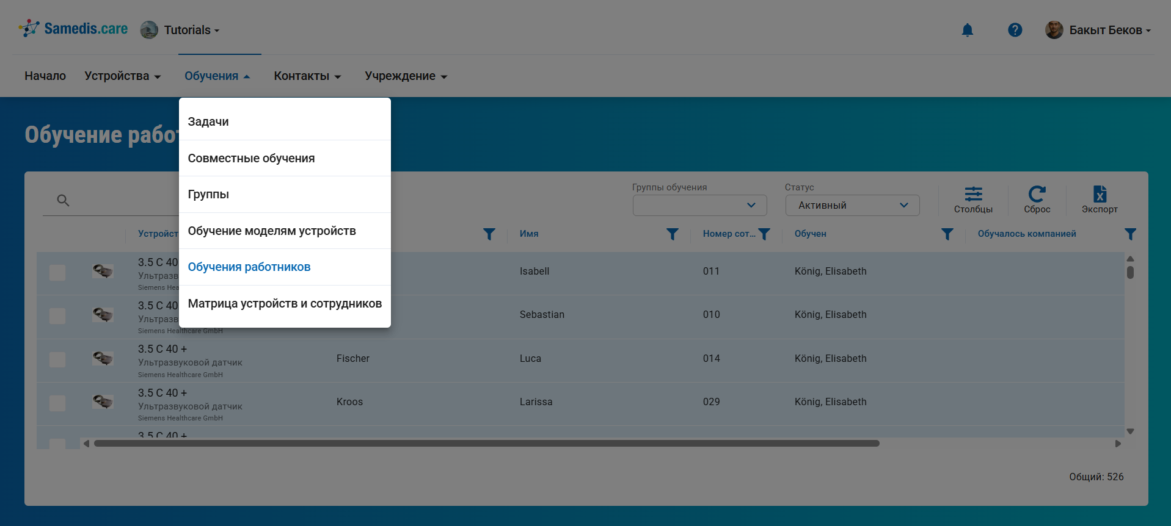
Task: Choose Задачи from the open menu
Action: pyautogui.click(x=208, y=122)
